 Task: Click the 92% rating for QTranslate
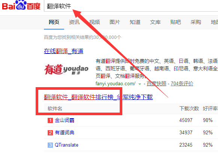pyautogui.click(x=208, y=145)
